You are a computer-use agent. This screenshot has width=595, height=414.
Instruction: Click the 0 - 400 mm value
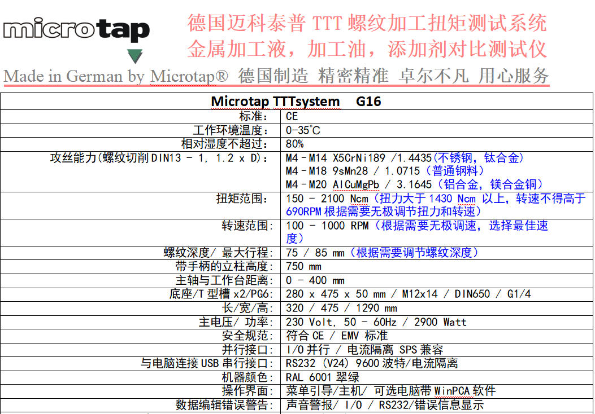pyautogui.click(x=315, y=281)
